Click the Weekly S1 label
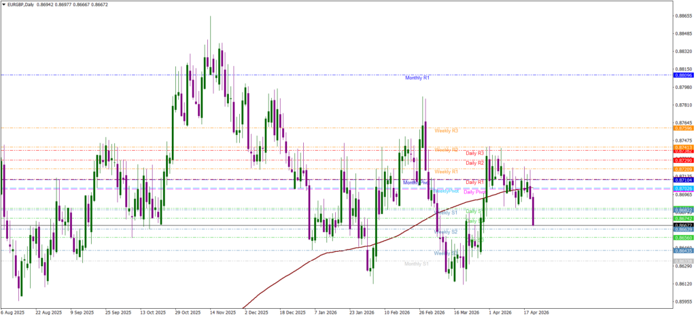This screenshot has width=696, height=317. (x=445, y=212)
